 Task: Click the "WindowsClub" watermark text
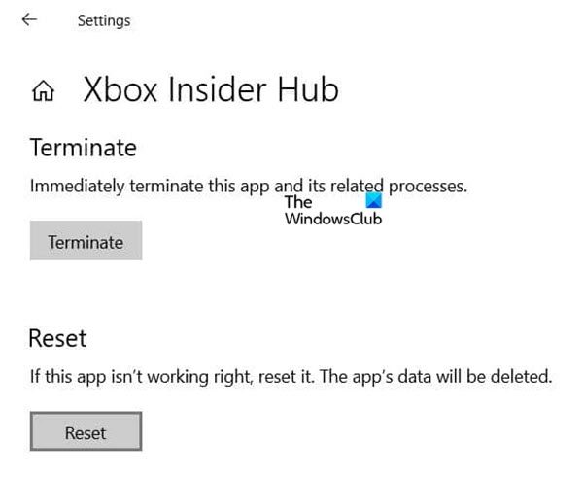(333, 220)
